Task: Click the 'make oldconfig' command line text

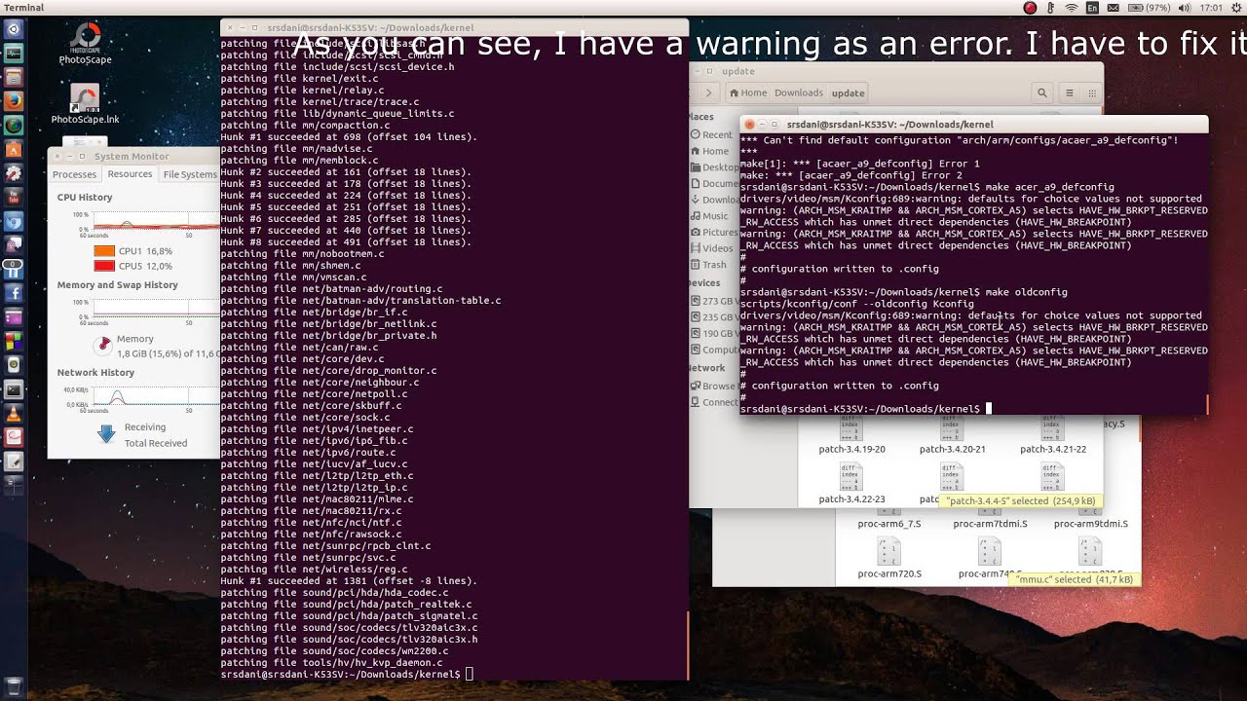Action: [x=1026, y=292]
